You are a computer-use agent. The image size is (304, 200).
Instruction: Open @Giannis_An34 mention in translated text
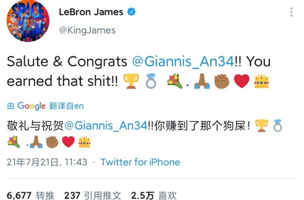[106, 126]
